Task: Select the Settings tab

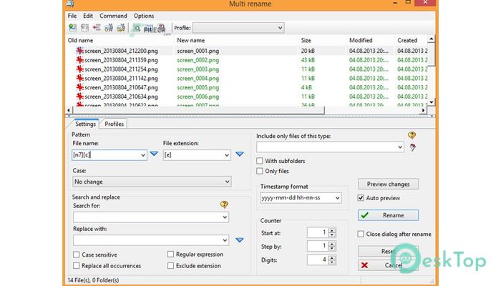Action: pos(85,124)
